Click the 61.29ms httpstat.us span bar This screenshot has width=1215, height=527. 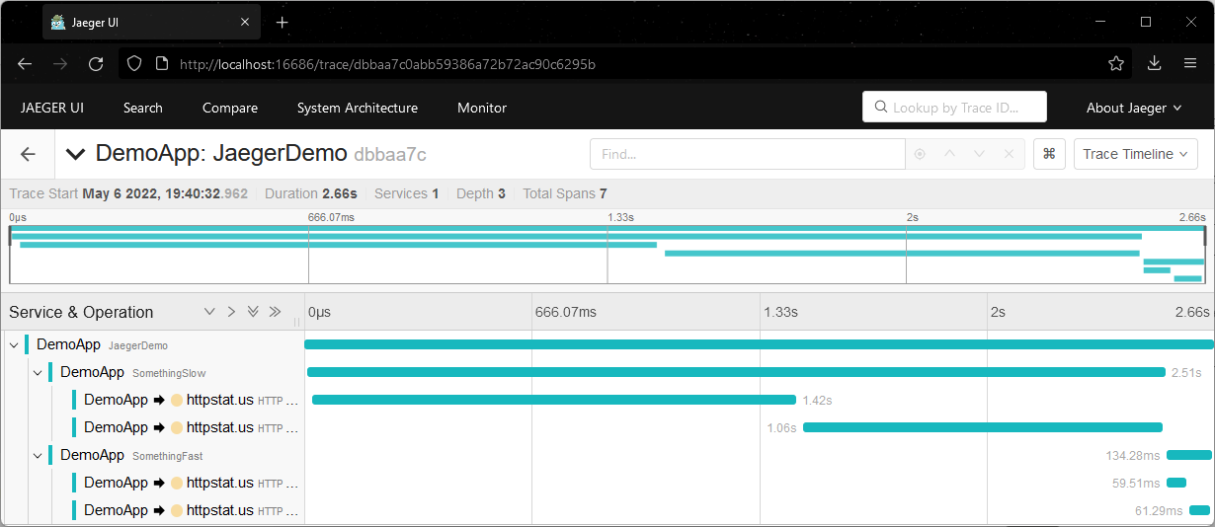pos(1199,510)
